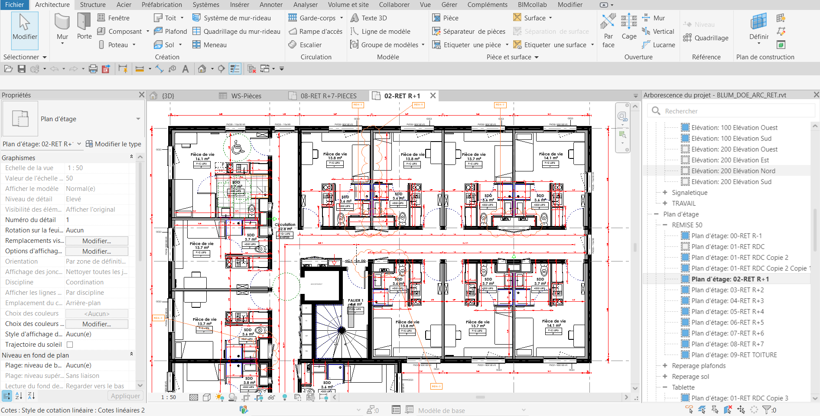Click the Save icon in quick access toolbar
This screenshot has width=820, height=416.
coord(21,69)
